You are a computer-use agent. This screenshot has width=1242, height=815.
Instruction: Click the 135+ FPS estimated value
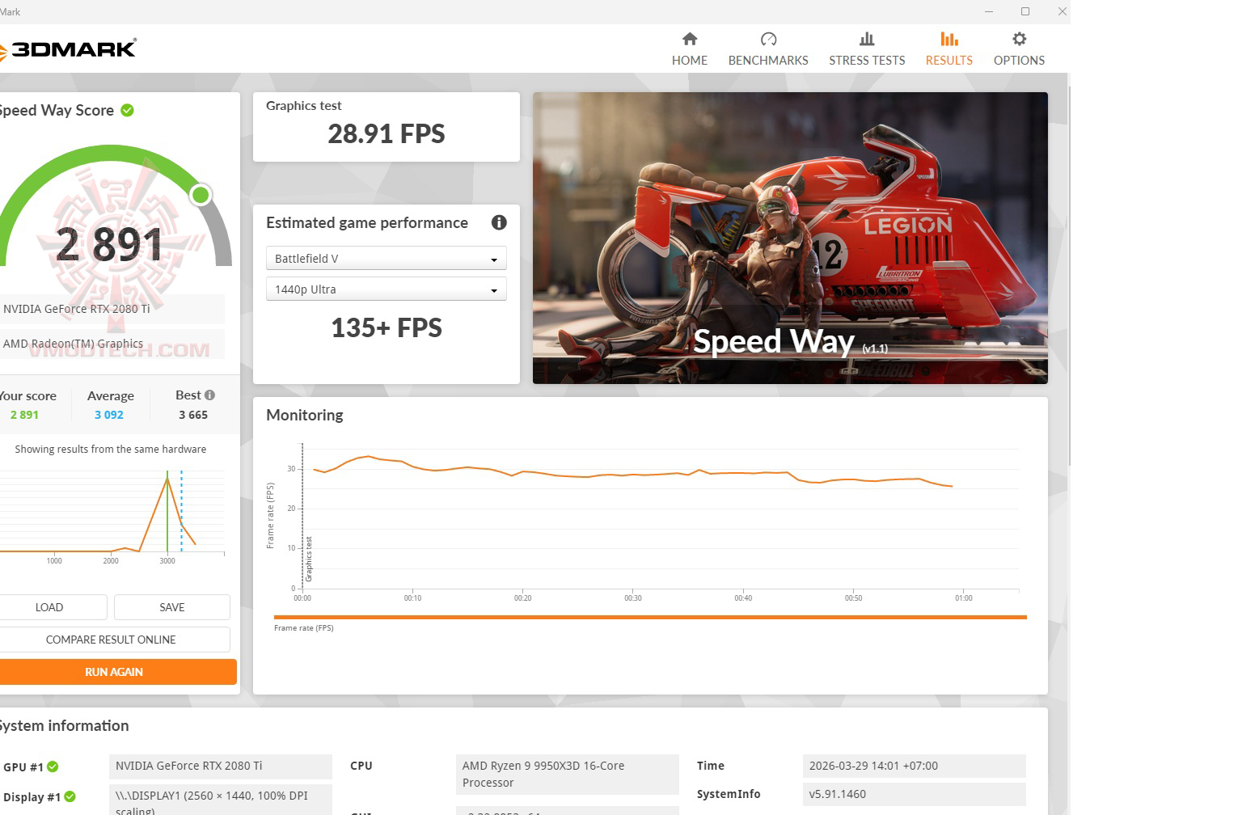(x=387, y=327)
